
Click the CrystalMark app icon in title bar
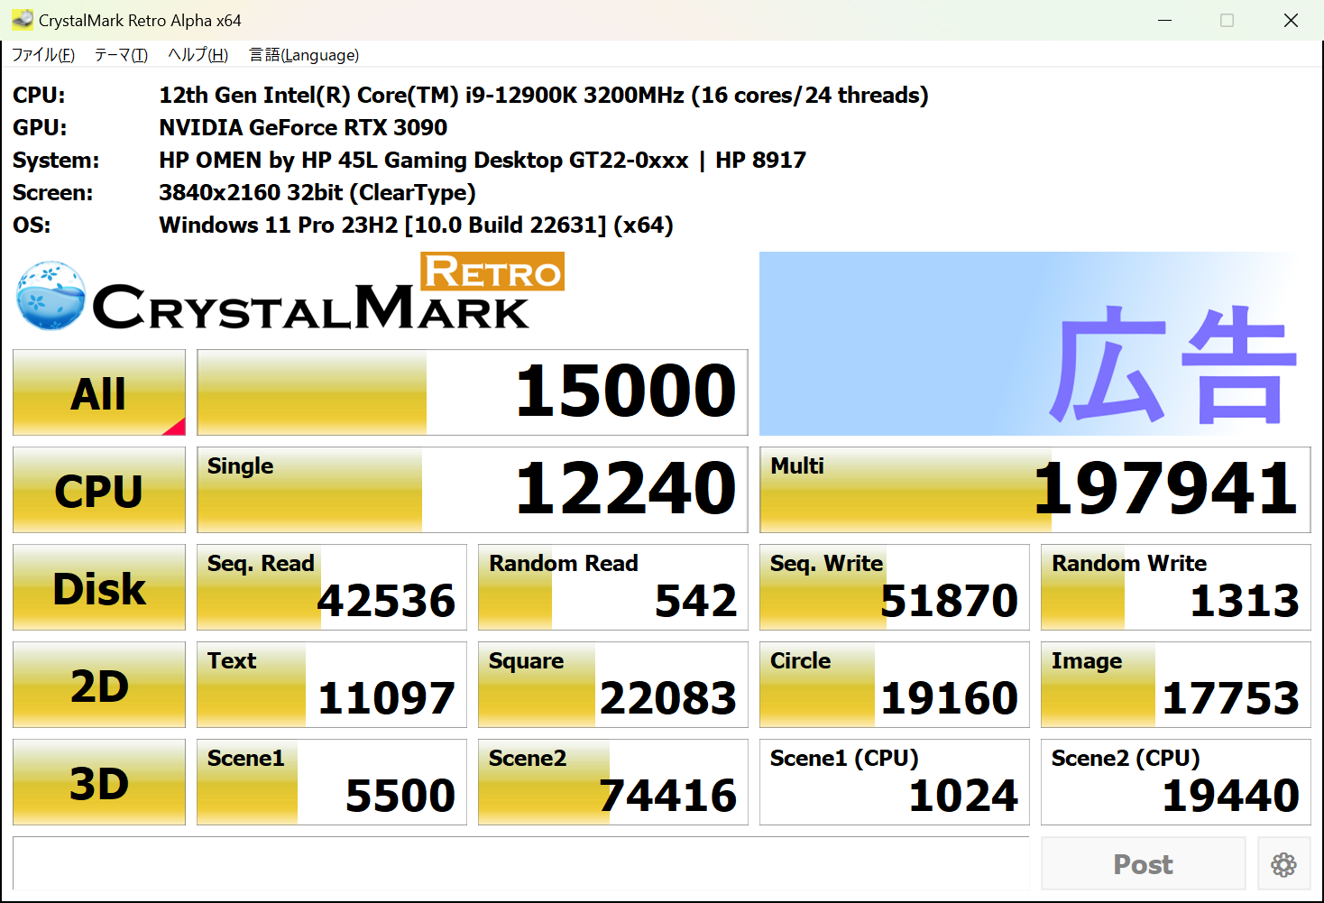pyautogui.click(x=22, y=20)
